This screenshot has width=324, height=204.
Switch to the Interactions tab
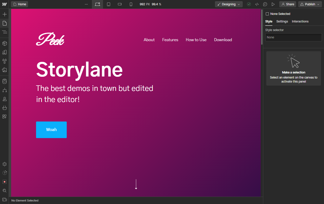pos(300,21)
